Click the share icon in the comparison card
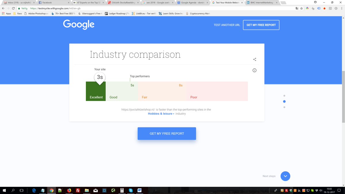The width and height of the screenshot is (345, 194). [x=254, y=59]
